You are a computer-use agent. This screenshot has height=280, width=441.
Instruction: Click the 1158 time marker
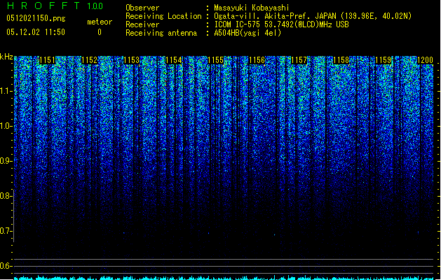pos(341,60)
